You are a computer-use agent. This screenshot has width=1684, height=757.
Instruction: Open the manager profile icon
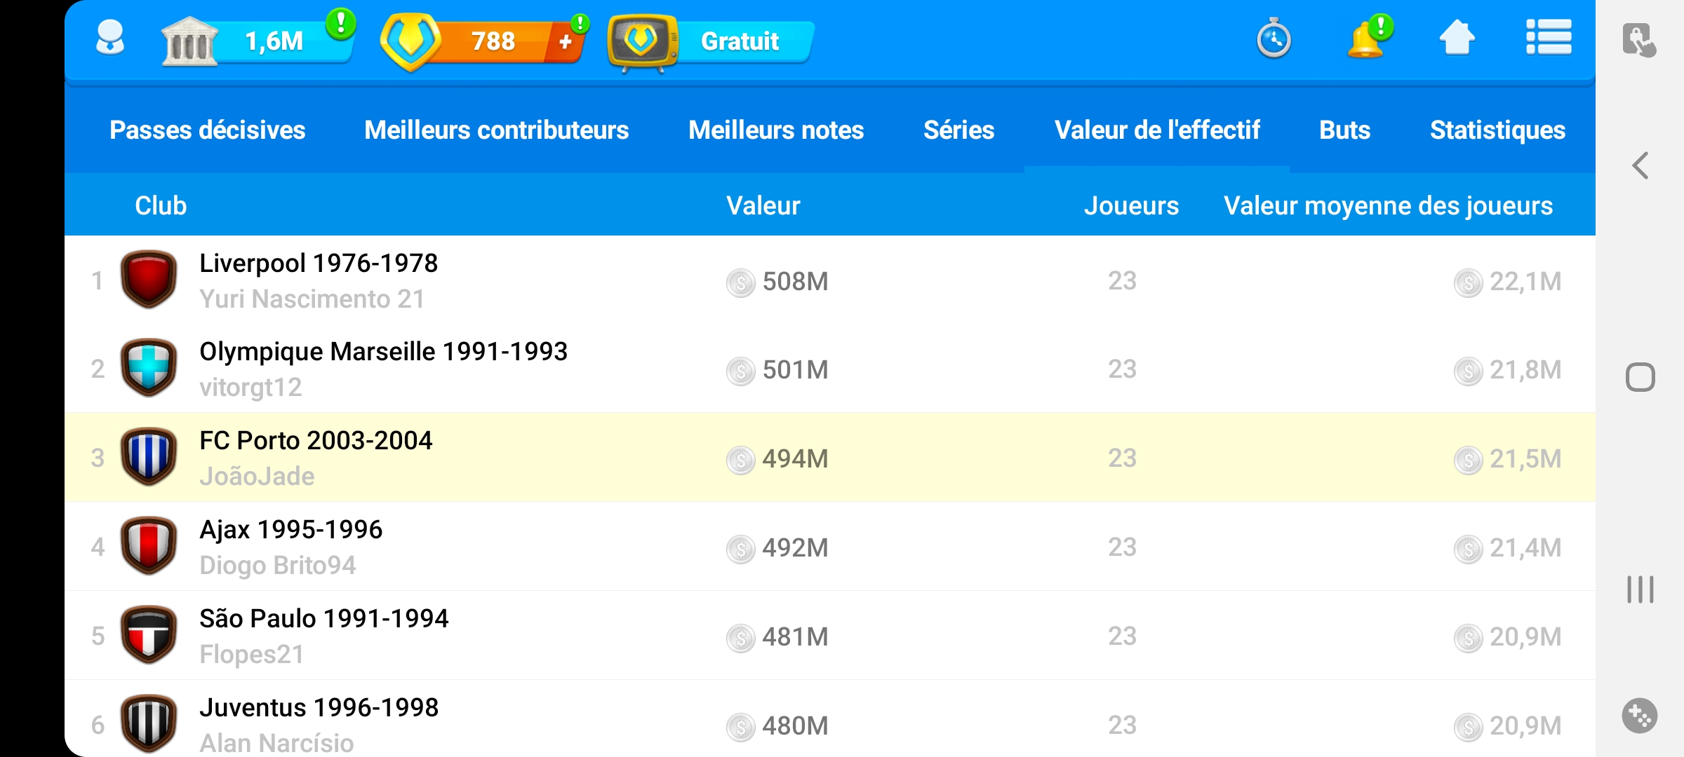110,39
